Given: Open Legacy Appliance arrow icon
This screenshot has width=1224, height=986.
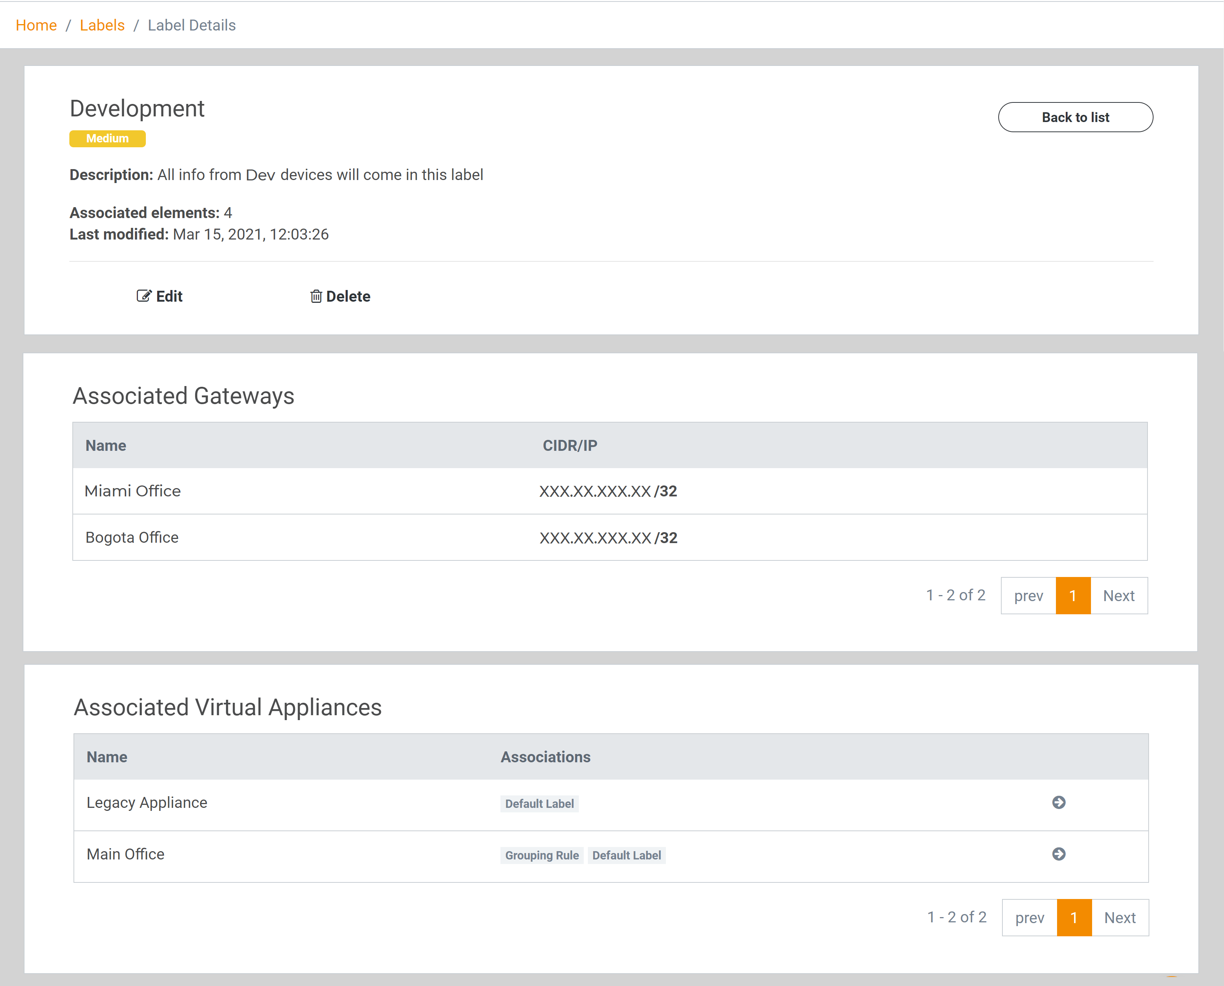Looking at the screenshot, I should coord(1059,802).
